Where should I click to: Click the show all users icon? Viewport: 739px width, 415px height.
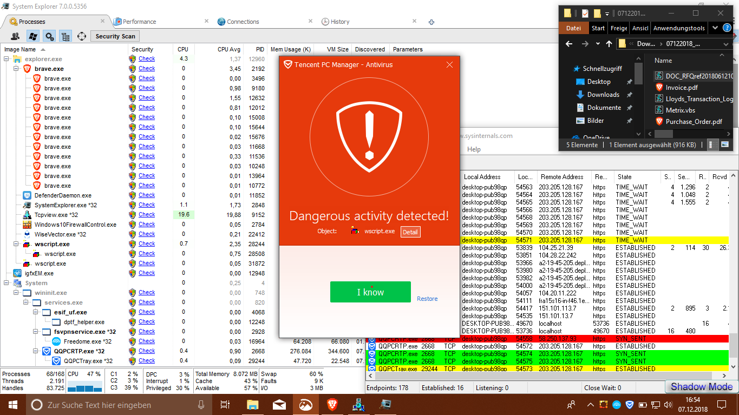tap(15, 36)
